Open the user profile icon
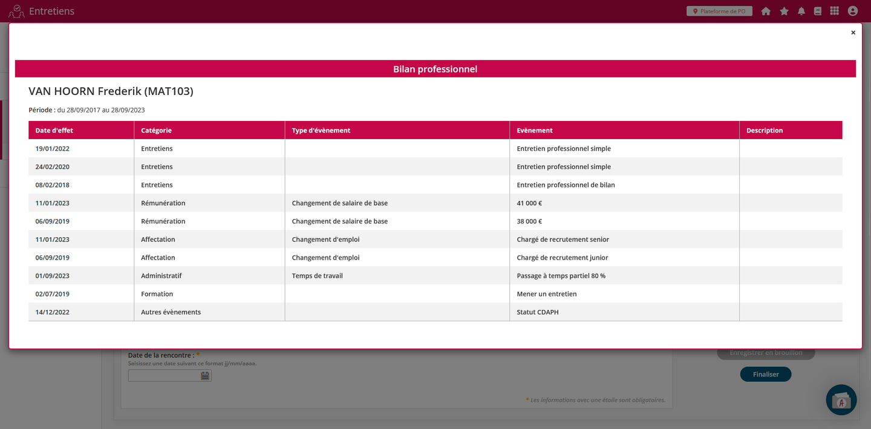 pos(853,11)
